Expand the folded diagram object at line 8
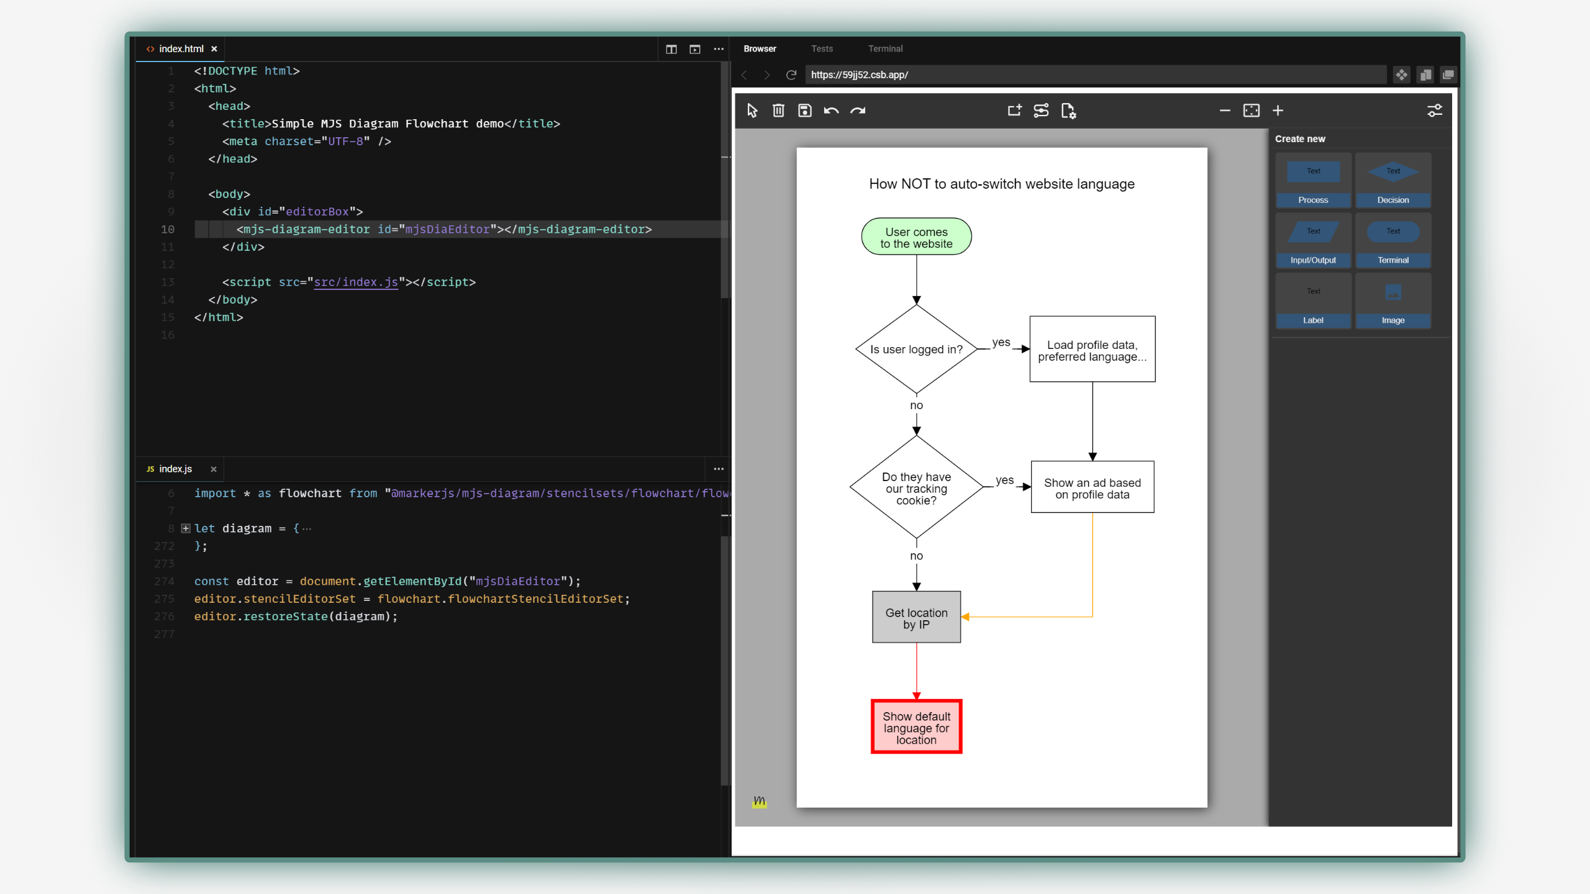Viewport: 1590px width, 894px height. [186, 528]
